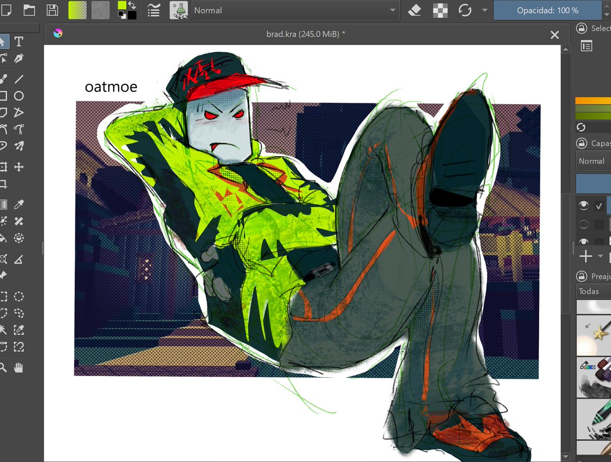Create a new document
The image size is (611, 462).
(x=6, y=10)
